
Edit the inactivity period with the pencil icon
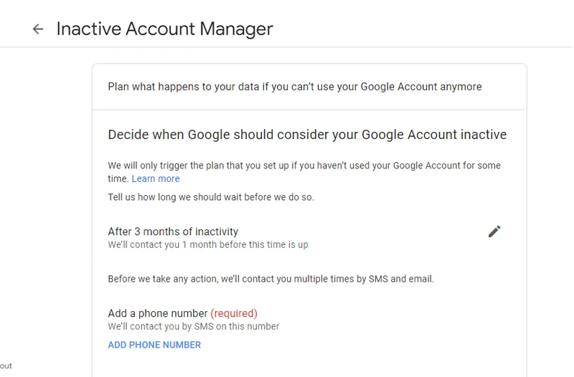click(494, 232)
